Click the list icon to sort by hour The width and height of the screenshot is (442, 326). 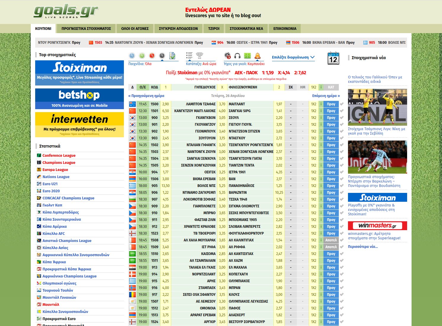point(189,56)
